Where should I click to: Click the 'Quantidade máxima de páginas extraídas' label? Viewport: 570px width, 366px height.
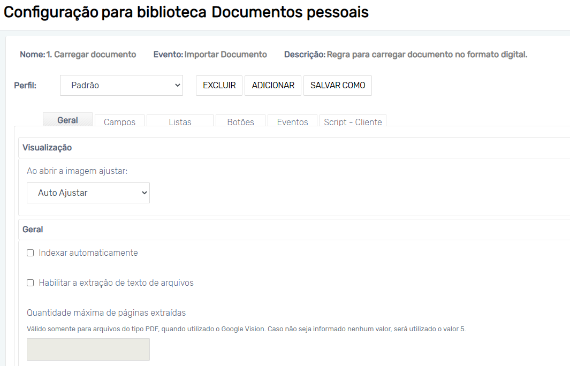106,313
